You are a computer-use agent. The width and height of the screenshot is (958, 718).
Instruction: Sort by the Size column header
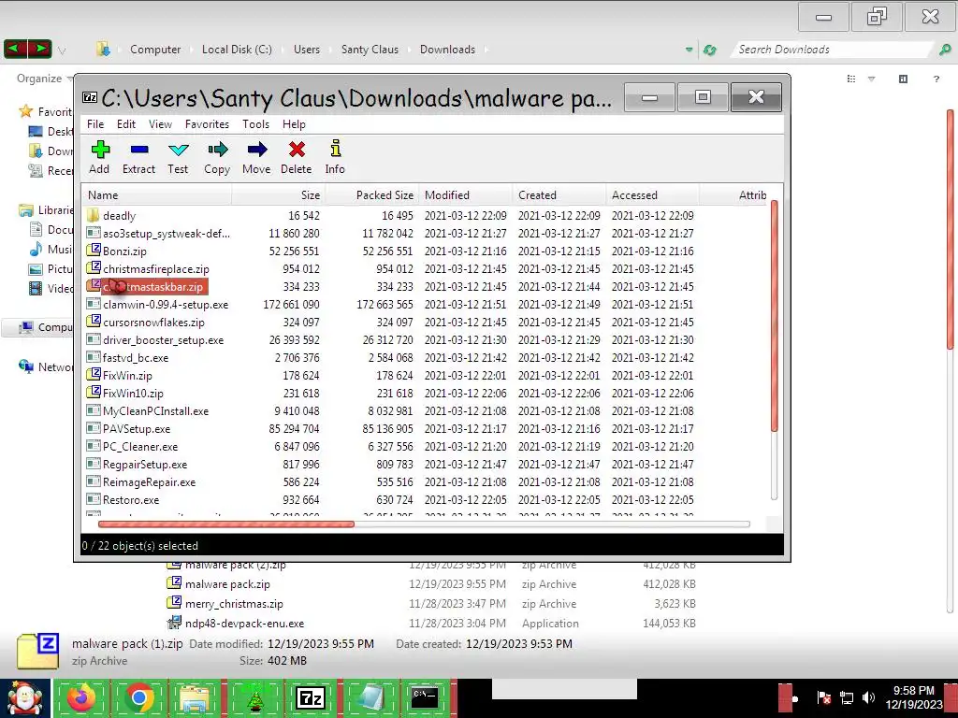click(278, 195)
